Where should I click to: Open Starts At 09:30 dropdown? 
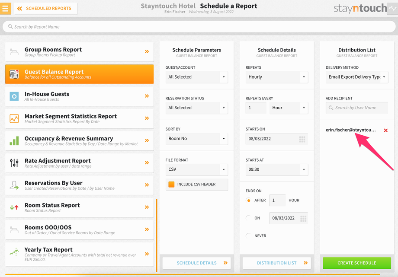[x=277, y=169]
